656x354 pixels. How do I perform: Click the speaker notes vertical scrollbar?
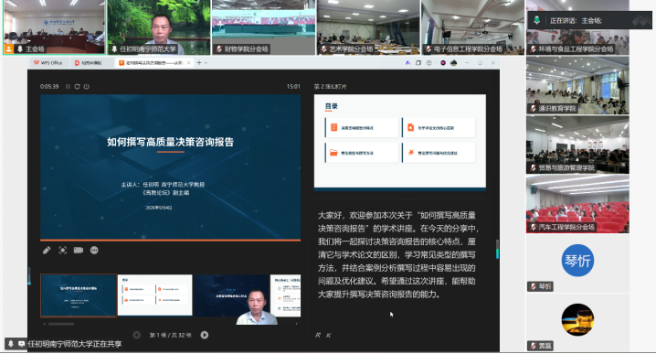point(497,250)
